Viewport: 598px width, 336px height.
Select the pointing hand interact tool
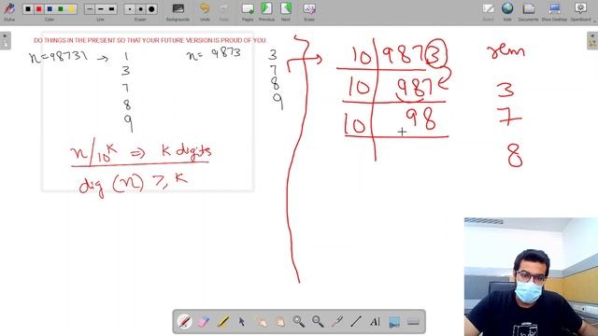(261, 322)
